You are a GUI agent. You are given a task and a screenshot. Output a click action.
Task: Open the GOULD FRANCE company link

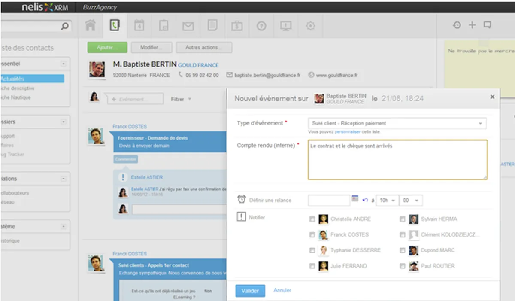click(x=198, y=65)
